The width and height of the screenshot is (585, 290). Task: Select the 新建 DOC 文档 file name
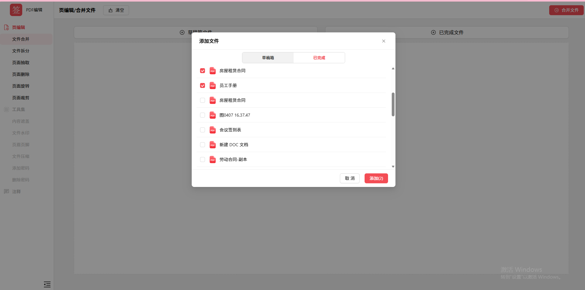pos(234,145)
